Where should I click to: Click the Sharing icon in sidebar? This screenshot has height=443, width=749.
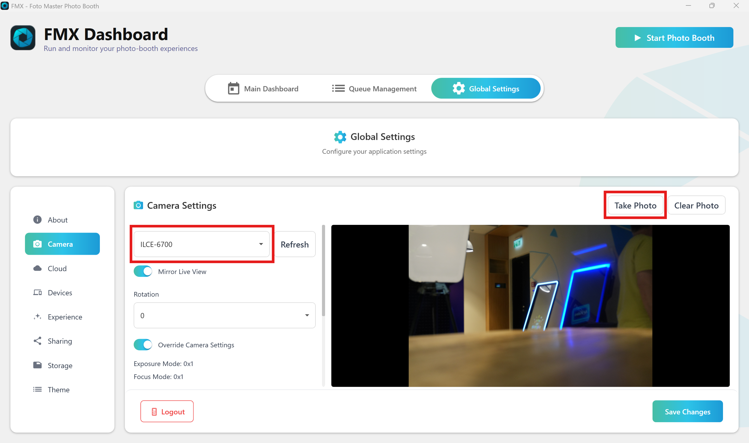37,341
